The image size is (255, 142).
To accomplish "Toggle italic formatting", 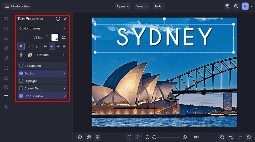I will 29,46.
